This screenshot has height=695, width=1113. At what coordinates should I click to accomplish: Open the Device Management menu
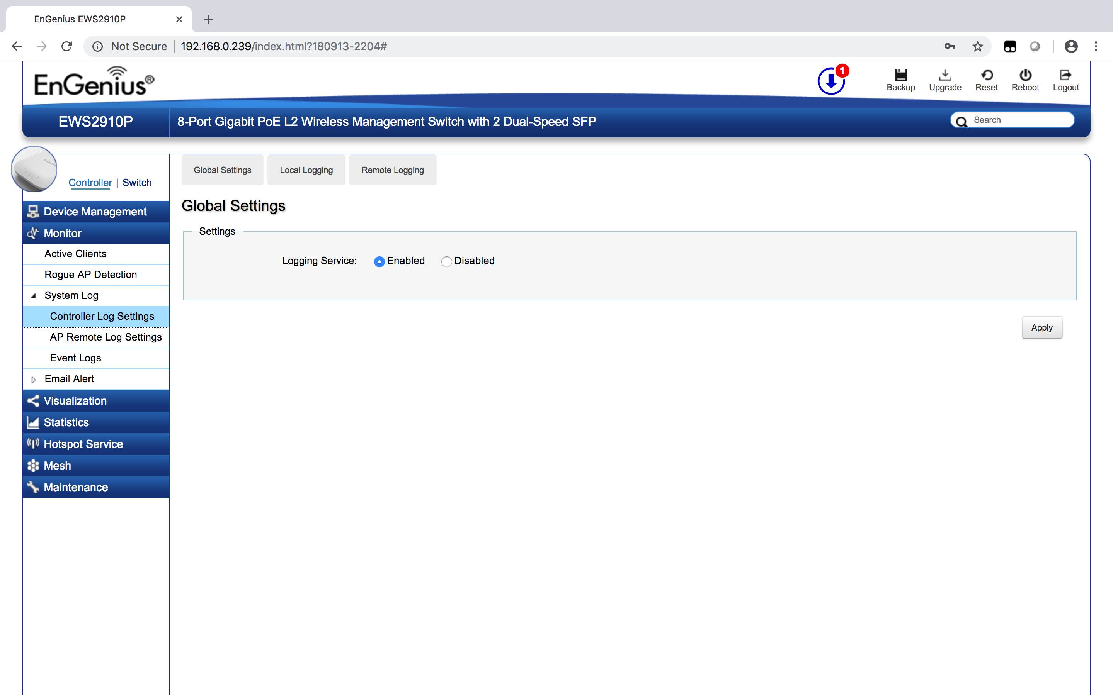pos(96,212)
